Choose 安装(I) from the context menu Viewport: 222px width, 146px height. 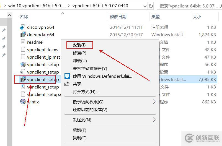pyautogui.click(x=79, y=45)
